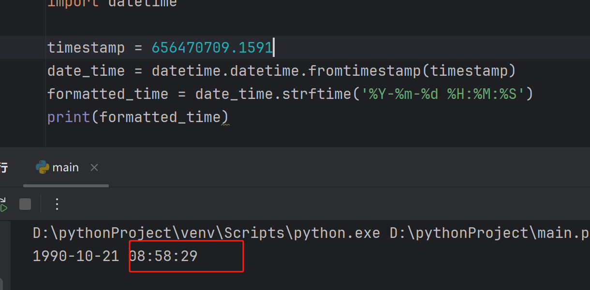Click the timestamp variable name on assignment line
590x290 pixels.
pos(86,47)
